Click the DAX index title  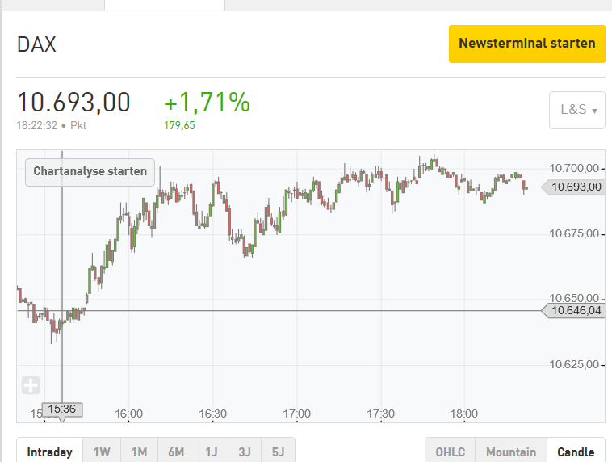(x=36, y=44)
